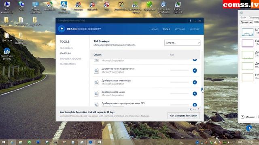Image resolution: width=259 pixels, height=145 pixels.
Task: Open File Explorer from the taskbar
Action: point(21,142)
